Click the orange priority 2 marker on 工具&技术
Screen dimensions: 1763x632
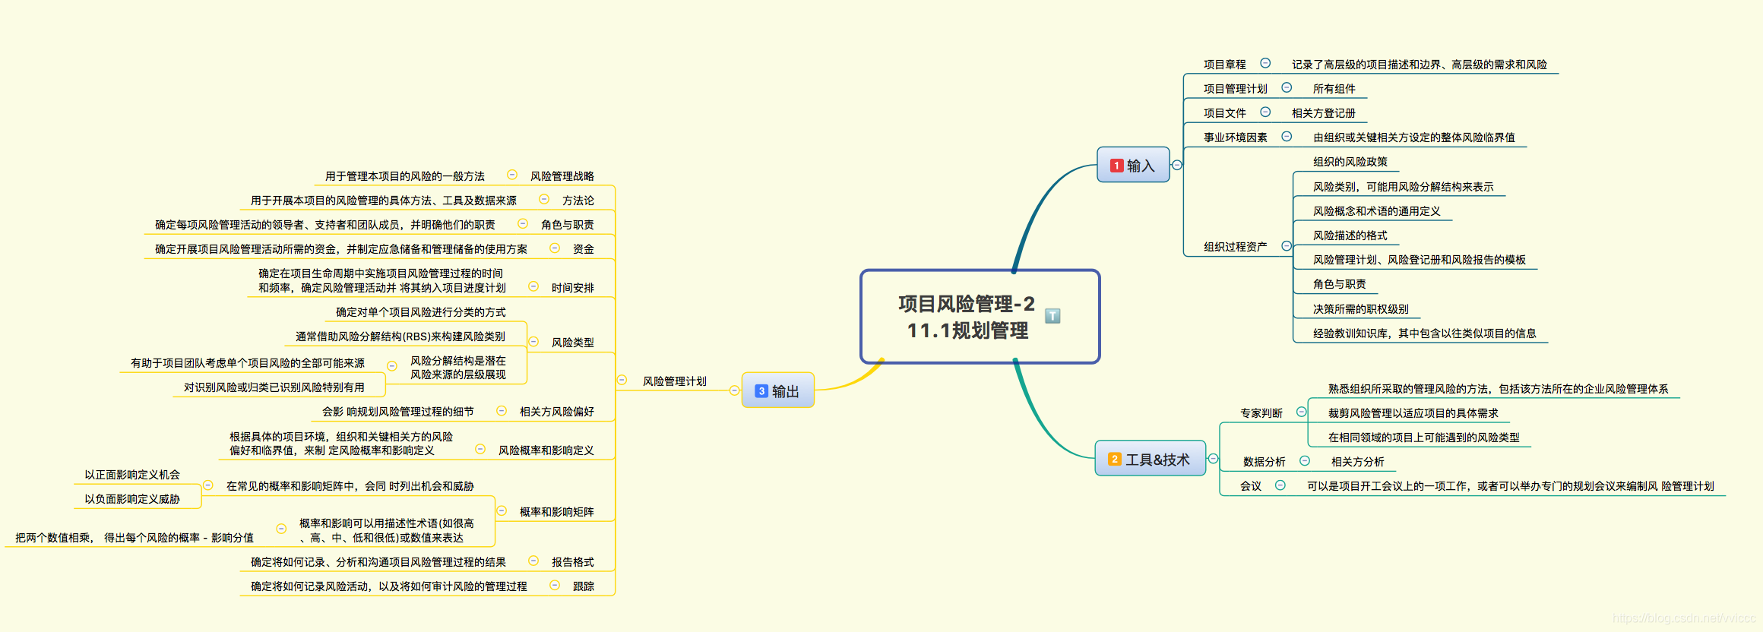(1115, 459)
